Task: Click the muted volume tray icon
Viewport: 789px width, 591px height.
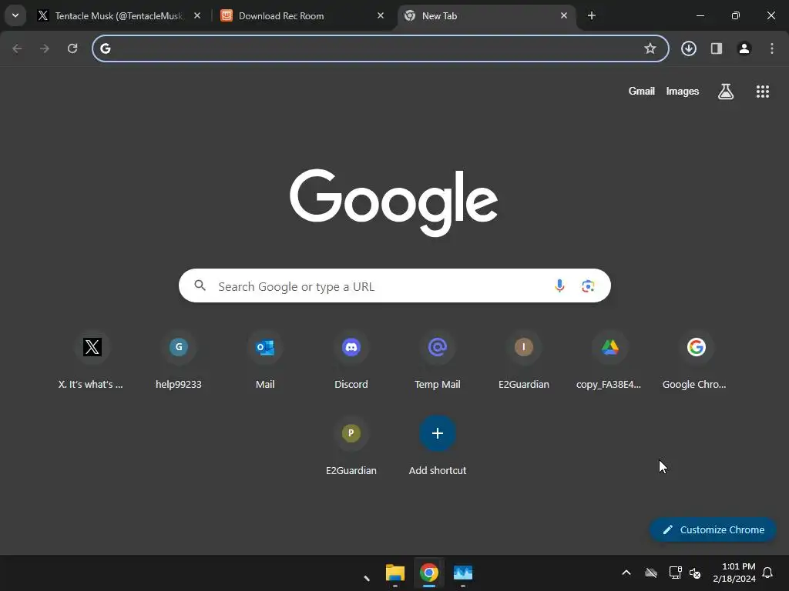Action: 696,573
